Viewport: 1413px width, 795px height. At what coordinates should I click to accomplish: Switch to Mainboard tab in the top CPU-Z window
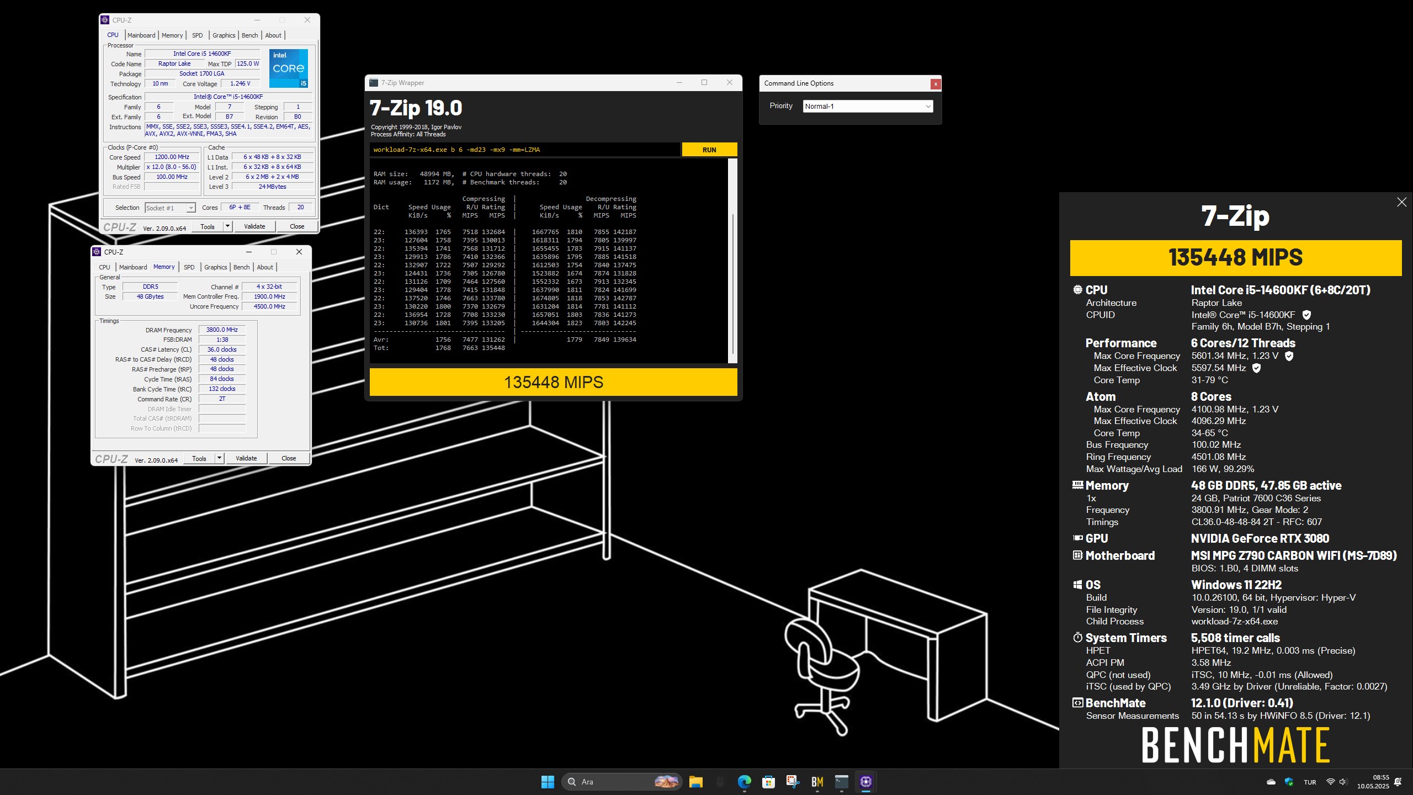pos(141,35)
